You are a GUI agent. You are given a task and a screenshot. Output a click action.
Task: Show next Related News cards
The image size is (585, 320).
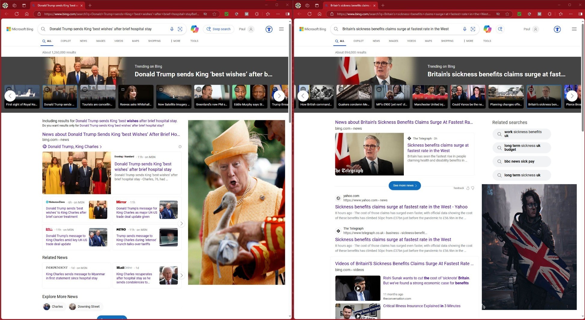pyautogui.click(x=181, y=275)
